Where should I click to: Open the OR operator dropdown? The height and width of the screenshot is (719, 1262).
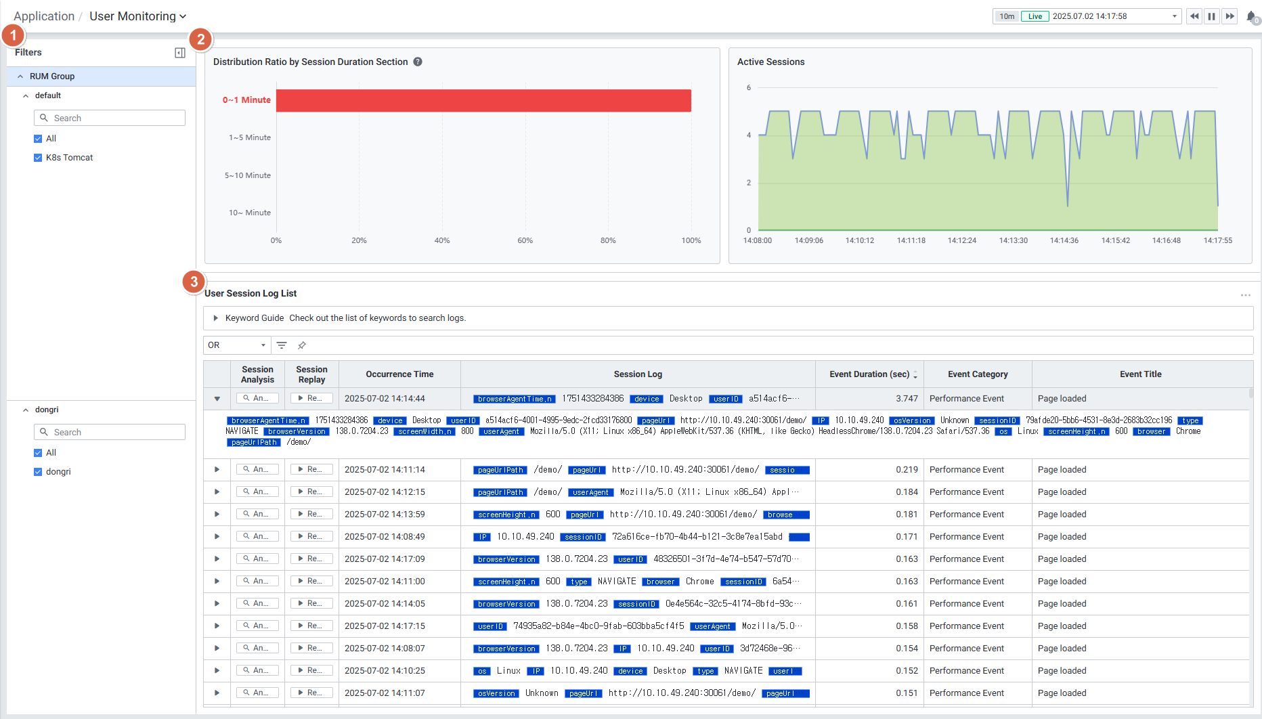point(237,345)
